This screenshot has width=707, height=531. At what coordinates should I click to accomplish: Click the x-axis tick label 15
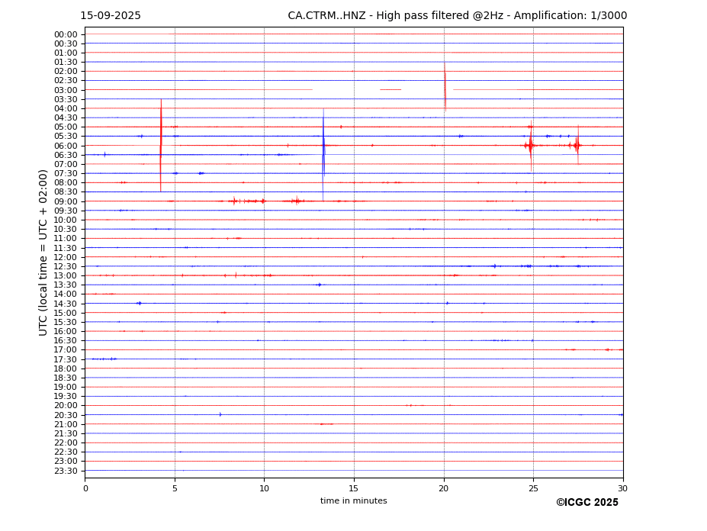(354, 488)
